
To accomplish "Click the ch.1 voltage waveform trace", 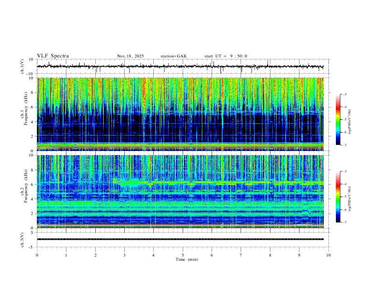I will click(180, 66).
